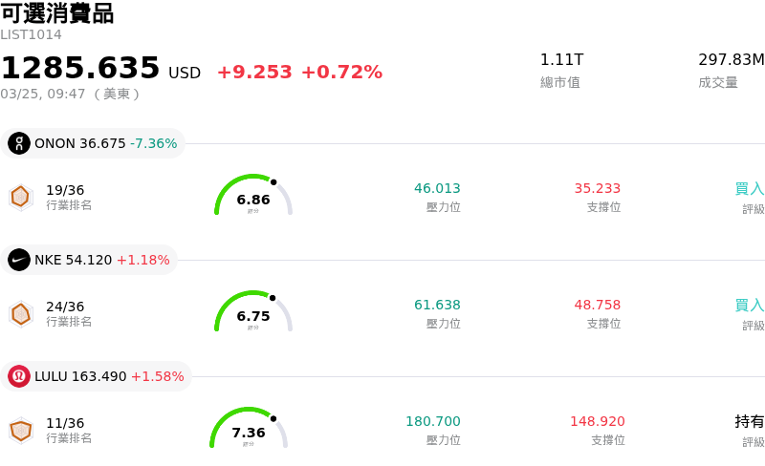Click the LULU 7.36 score gauge
Viewport: 765px width, 466px height.
pos(249,429)
